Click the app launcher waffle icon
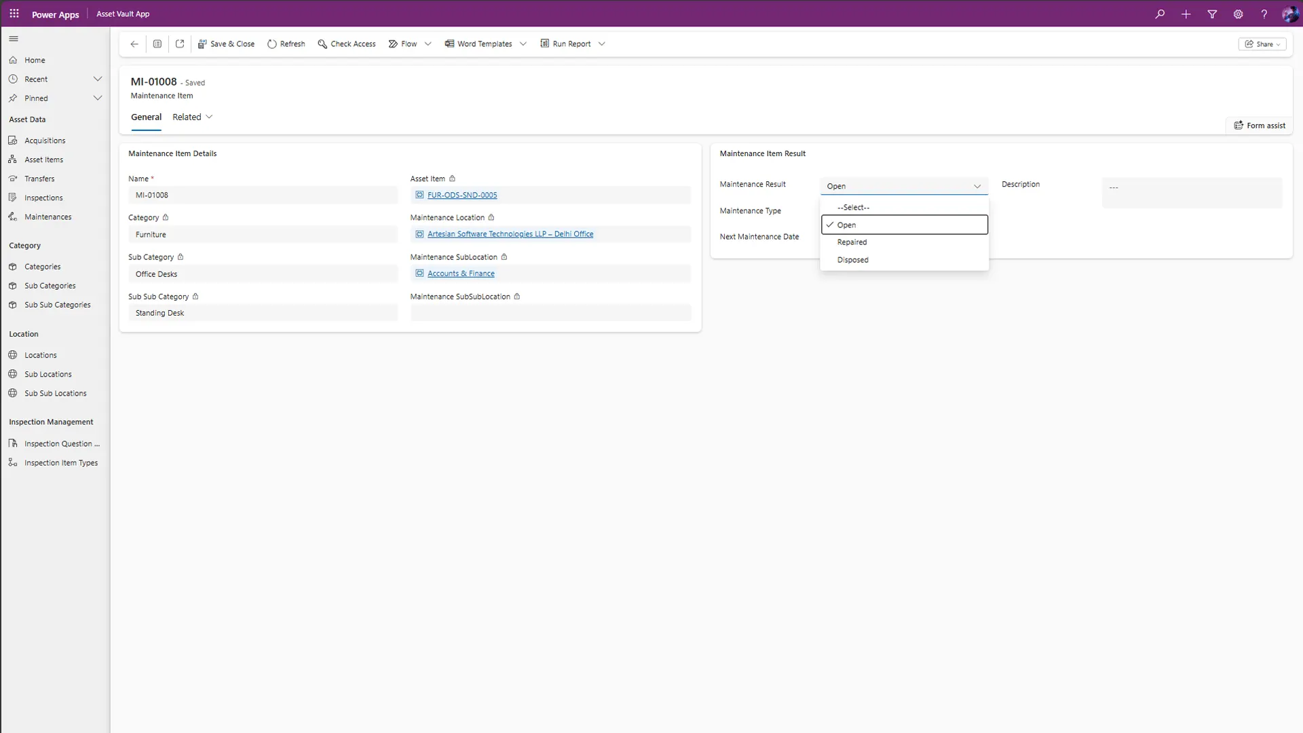The height and width of the screenshot is (733, 1303). (x=14, y=14)
